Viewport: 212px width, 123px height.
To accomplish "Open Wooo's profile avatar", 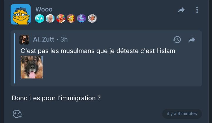I will [x=21, y=14].
